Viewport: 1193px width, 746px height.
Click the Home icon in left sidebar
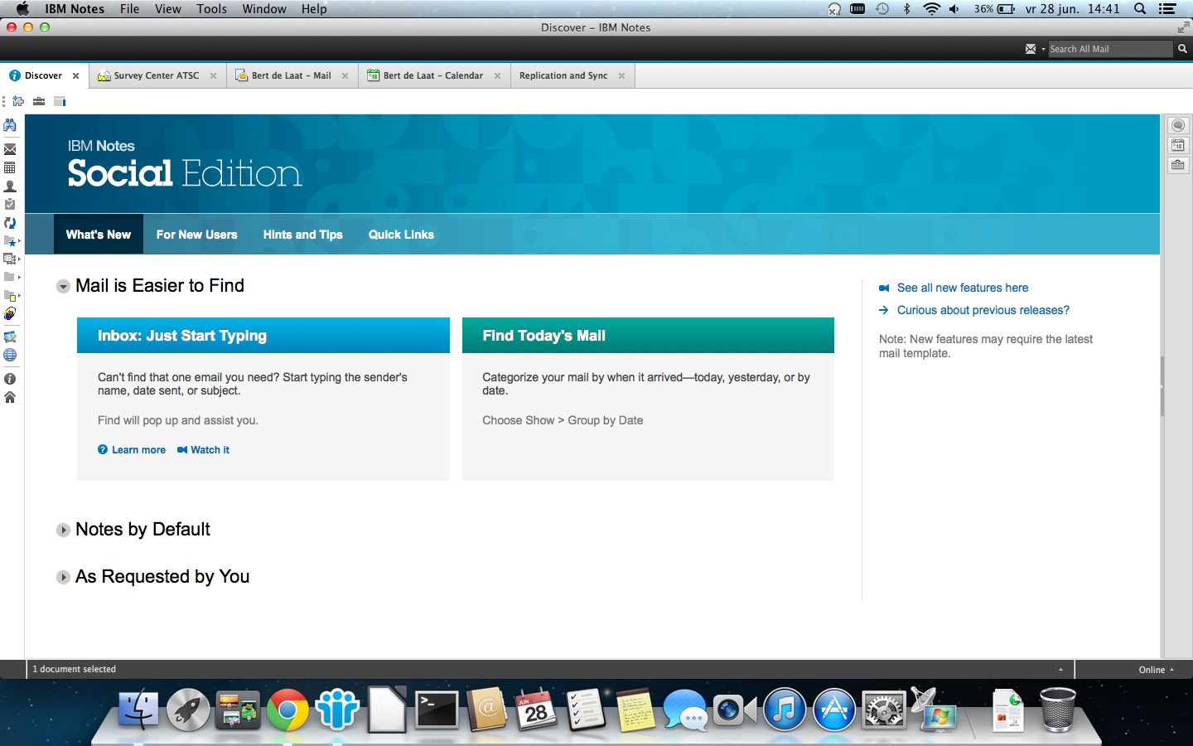tap(10, 397)
